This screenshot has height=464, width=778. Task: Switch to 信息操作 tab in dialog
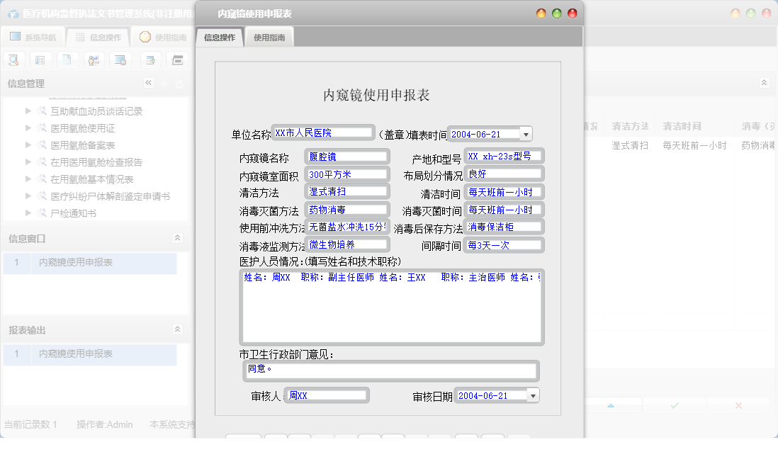pos(220,38)
